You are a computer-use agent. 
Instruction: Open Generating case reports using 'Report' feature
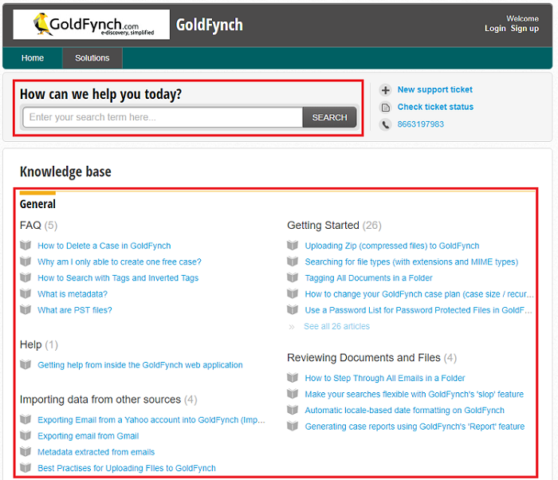[415, 427]
